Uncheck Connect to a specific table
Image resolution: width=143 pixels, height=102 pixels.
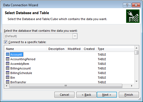click(x=5, y=42)
